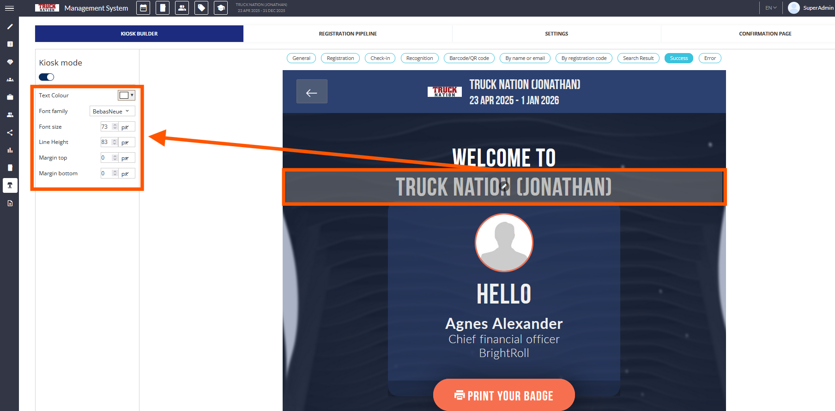Open the Text Colour picker swatch
The width and height of the screenshot is (835, 411).
click(126, 95)
